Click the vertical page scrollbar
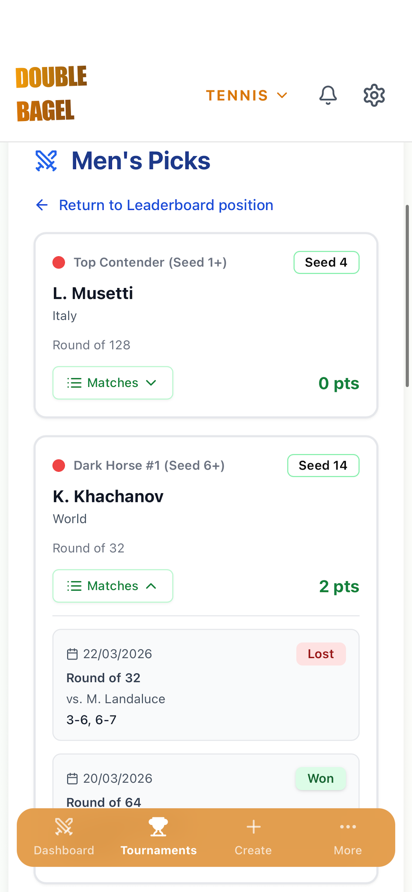The image size is (412, 892). pos(408,296)
